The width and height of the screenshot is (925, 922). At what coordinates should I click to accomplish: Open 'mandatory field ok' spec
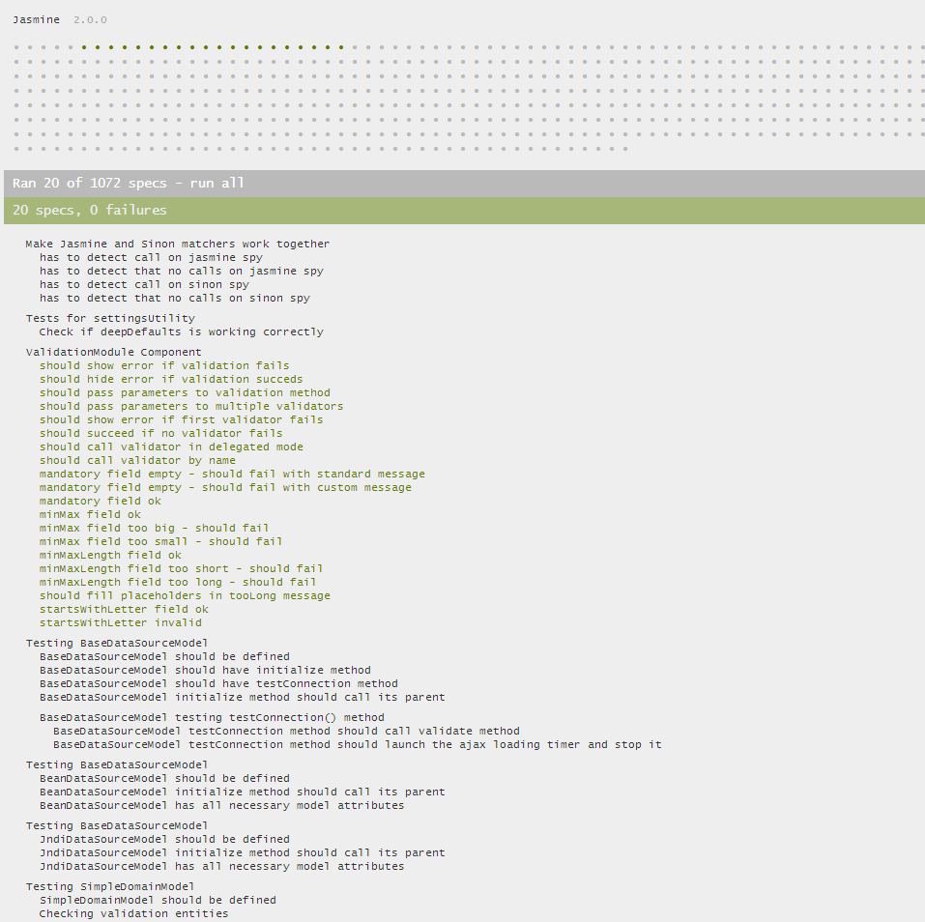click(x=100, y=501)
